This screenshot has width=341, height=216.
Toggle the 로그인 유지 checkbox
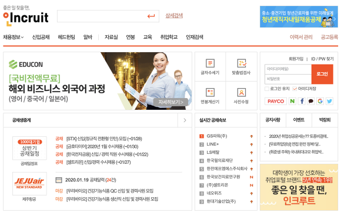[x=267, y=89]
